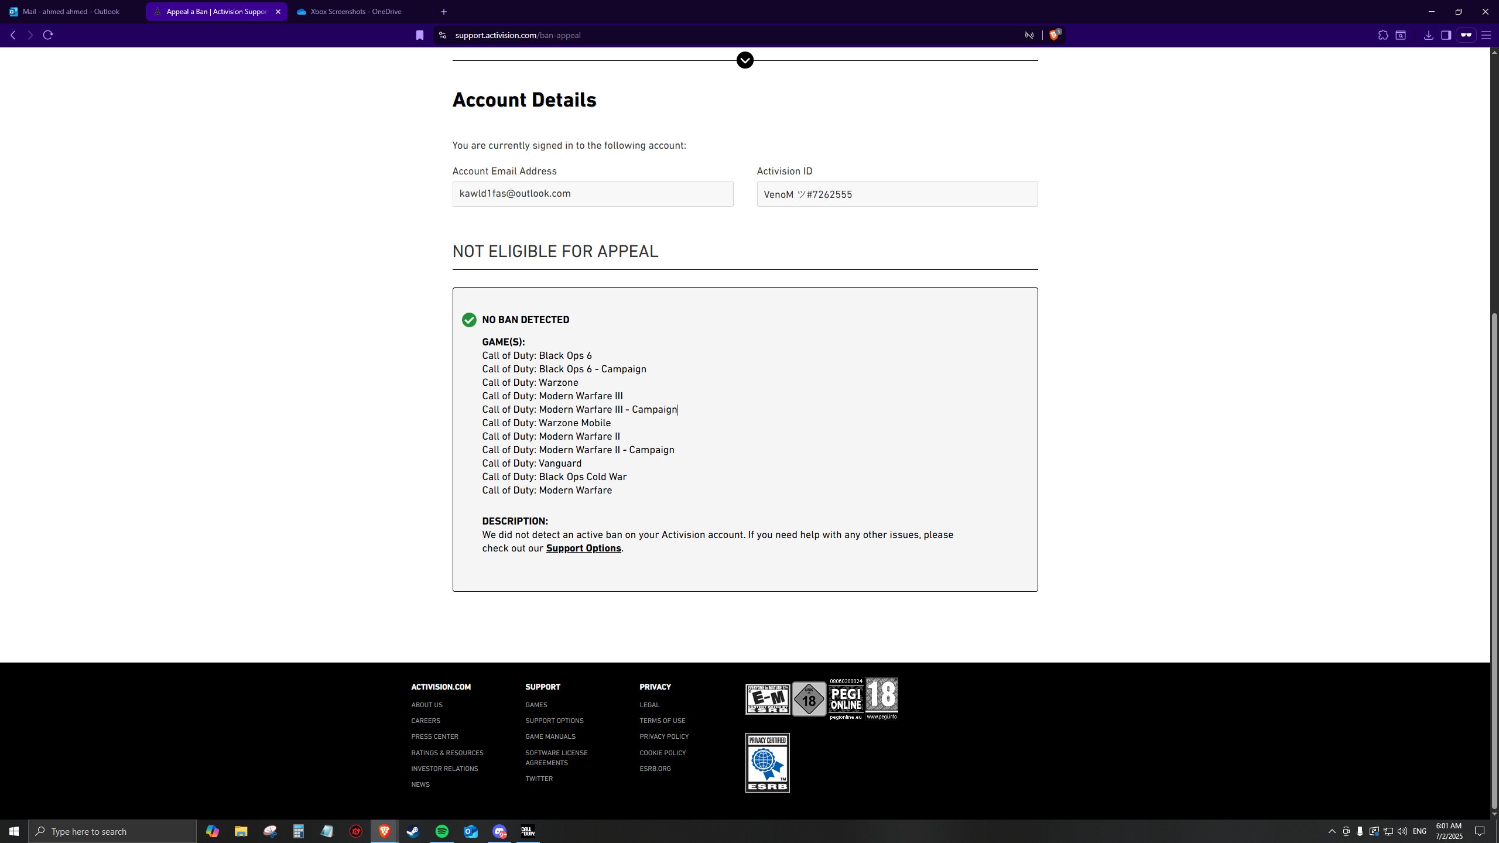The height and width of the screenshot is (843, 1499).
Task: Click the volume speaker tray icon
Action: tap(1402, 831)
